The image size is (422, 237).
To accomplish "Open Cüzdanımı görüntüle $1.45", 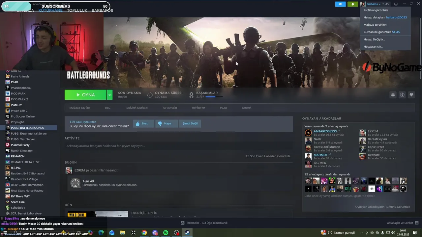I will pos(381,32).
